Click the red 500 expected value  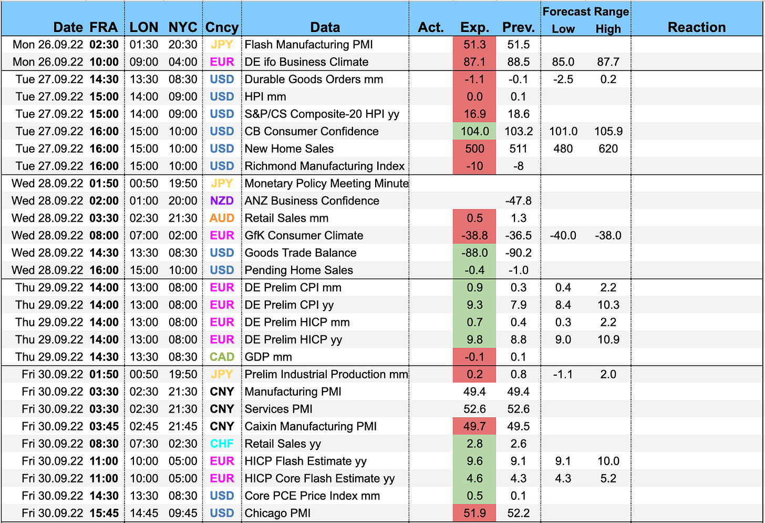point(474,149)
